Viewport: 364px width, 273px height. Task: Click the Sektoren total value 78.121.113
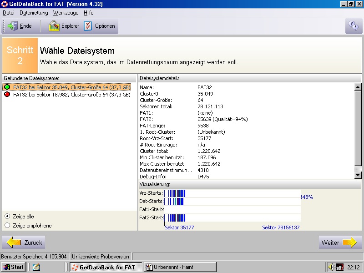(x=210, y=106)
